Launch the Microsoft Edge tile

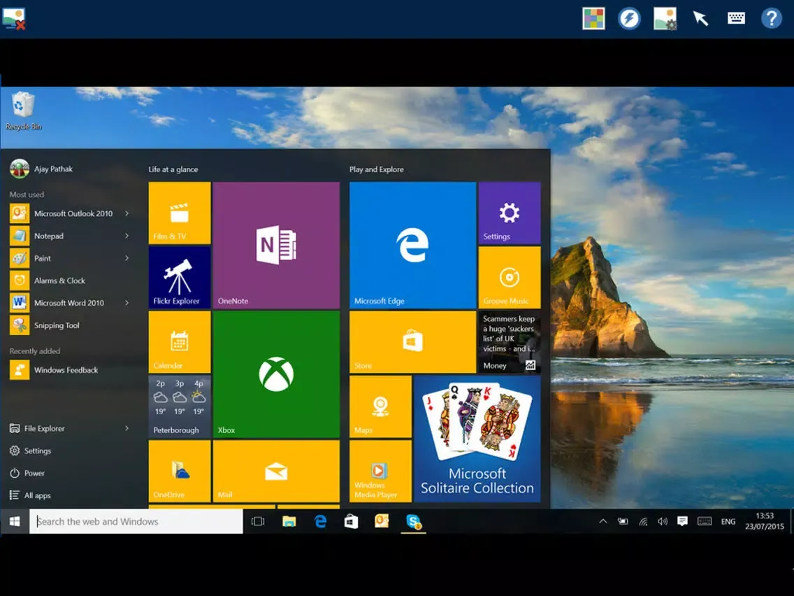(412, 246)
